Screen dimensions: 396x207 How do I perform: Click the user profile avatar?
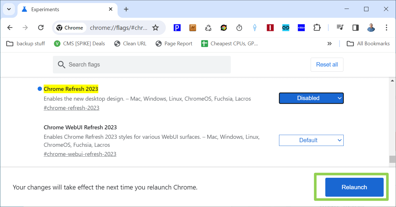coord(371,28)
